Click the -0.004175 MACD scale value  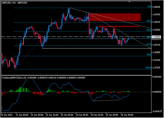157,111
